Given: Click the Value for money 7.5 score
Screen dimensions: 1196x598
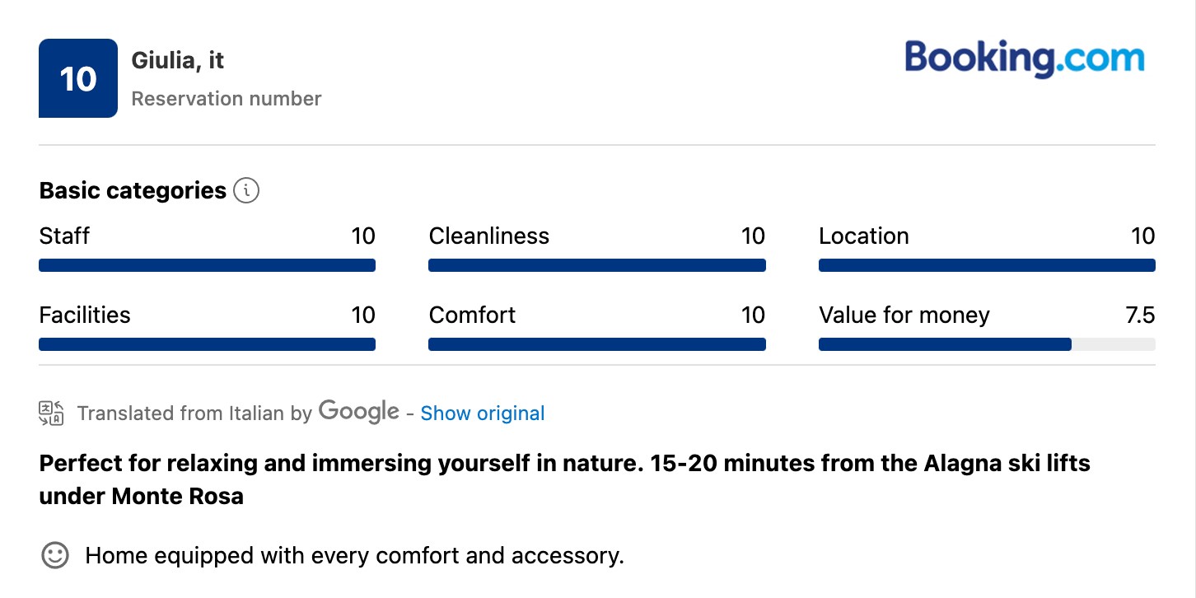Looking at the screenshot, I should 1140,315.
